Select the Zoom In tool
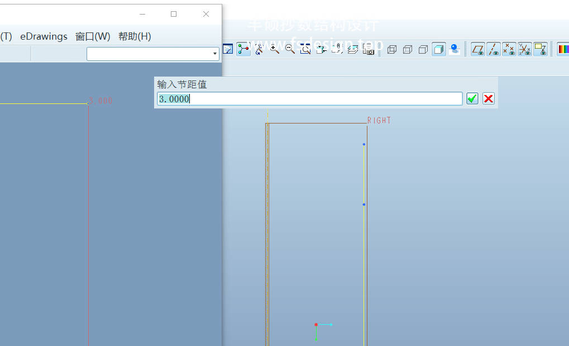This screenshot has height=346, width=569. pyautogui.click(x=274, y=49)
